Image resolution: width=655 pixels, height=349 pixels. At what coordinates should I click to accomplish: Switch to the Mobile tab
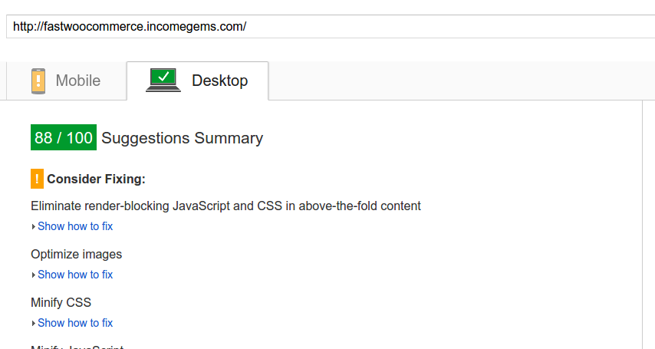67,81
